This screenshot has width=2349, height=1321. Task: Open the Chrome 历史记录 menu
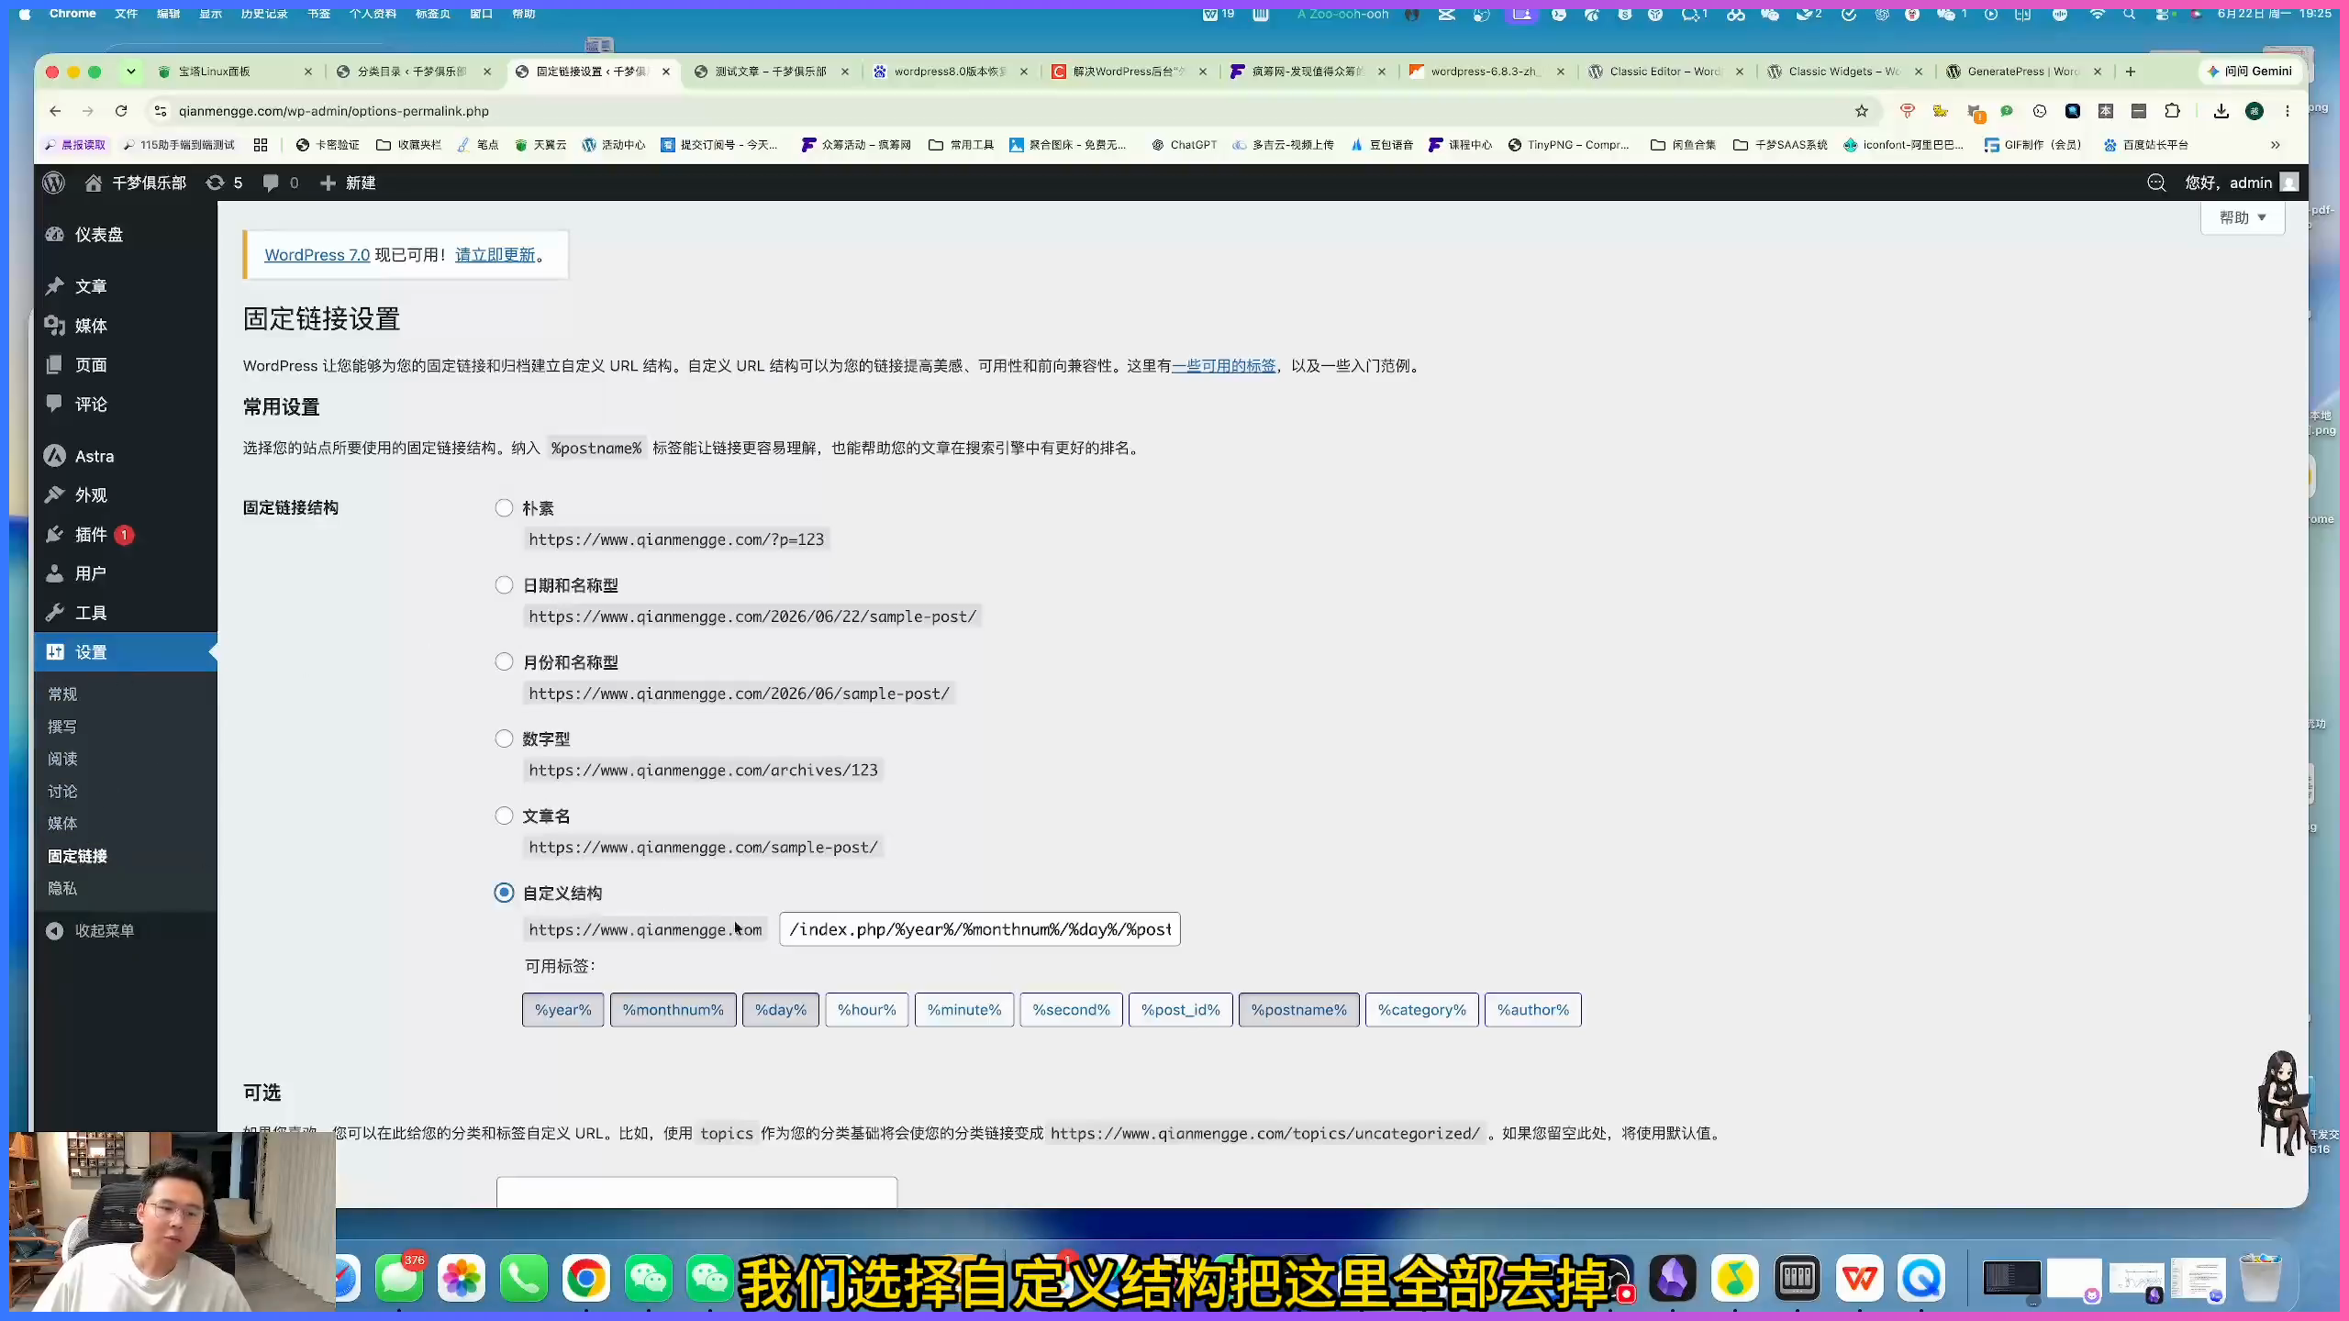pyautogui.click(x=264, y=14)
